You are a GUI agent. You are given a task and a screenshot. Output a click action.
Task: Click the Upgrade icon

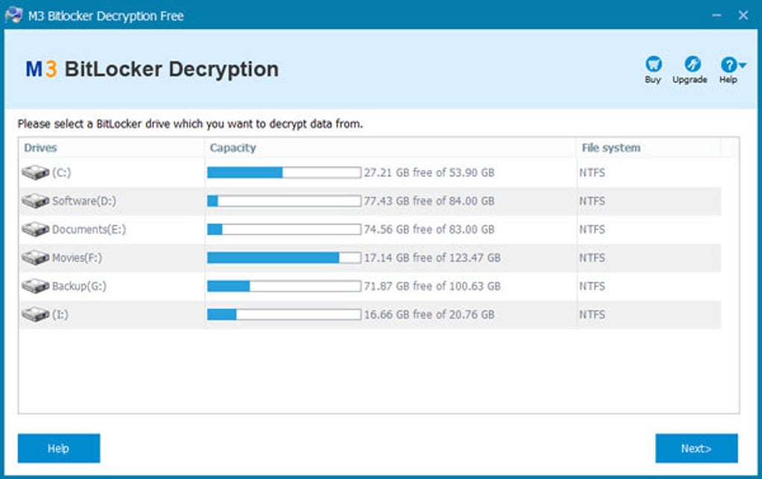[x=692, y=64]
